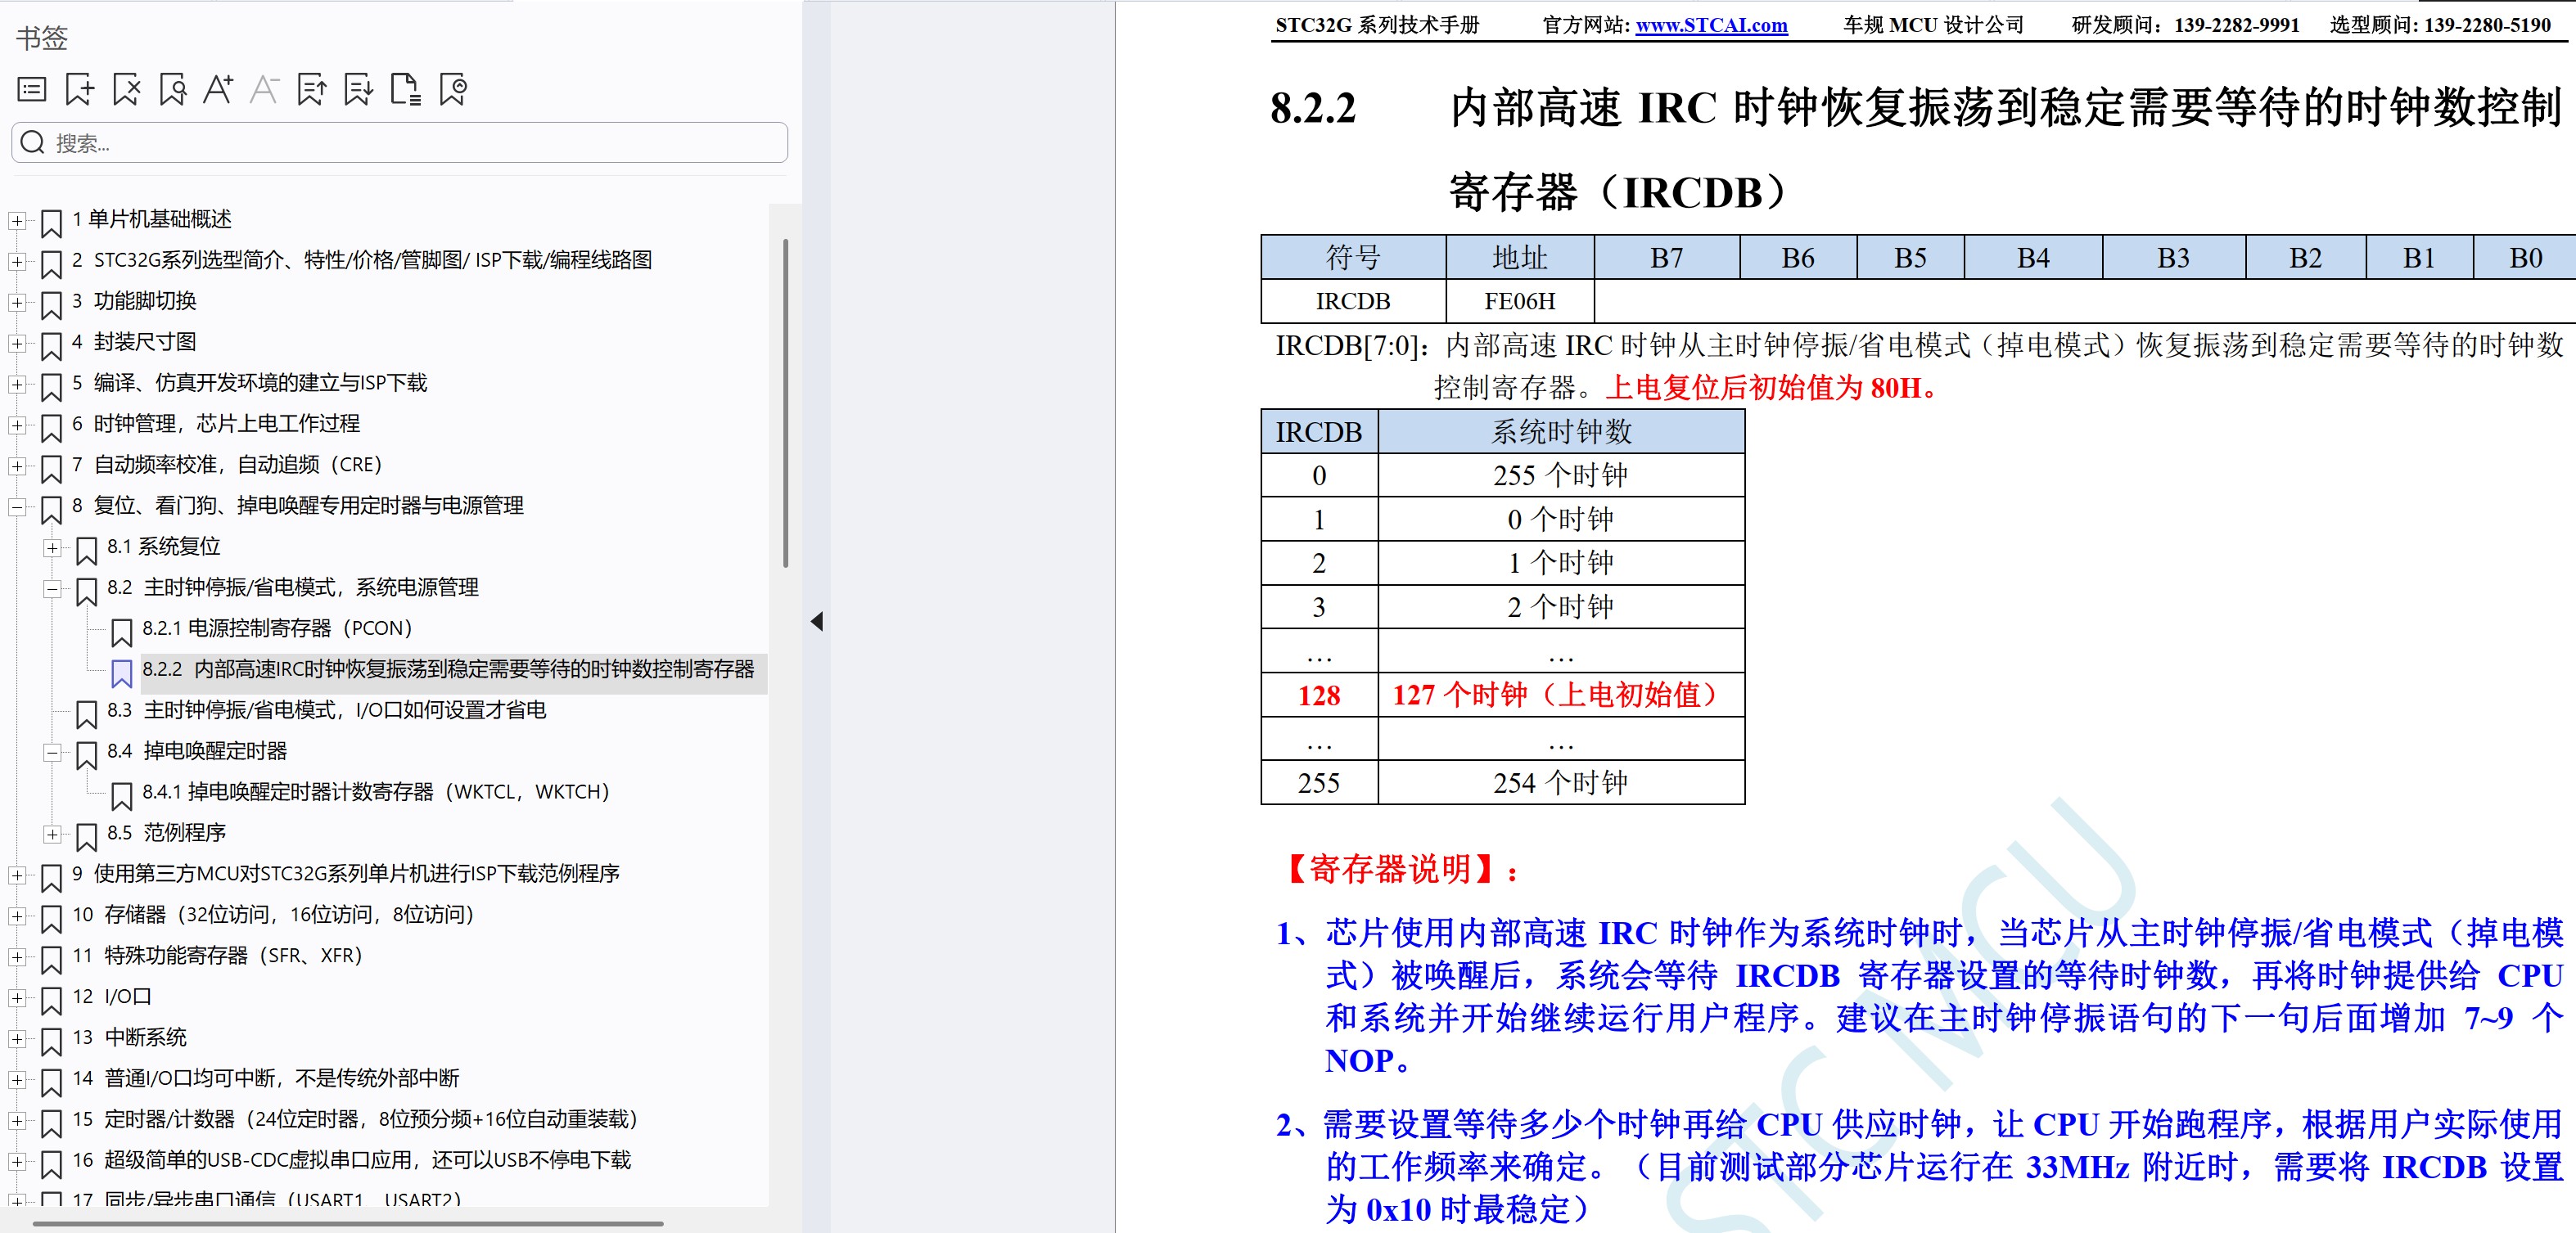Click highlighted bookmark icon of 8.2.2

tap(121, 673)
